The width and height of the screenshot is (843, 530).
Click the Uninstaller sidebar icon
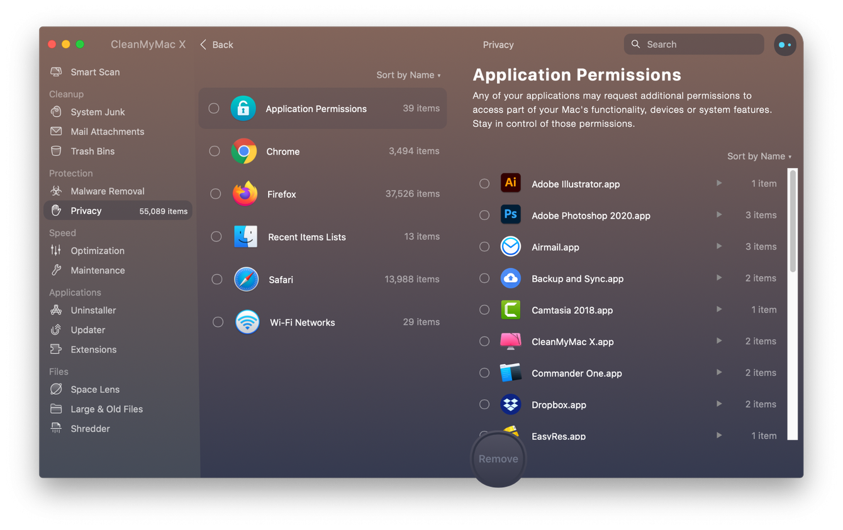click(56, 310)
